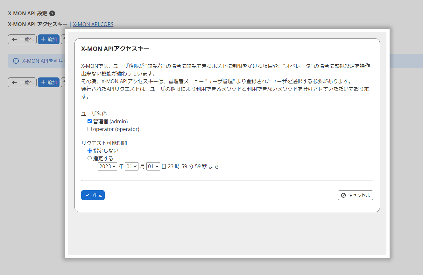Check the 管理者 (admin) checkbox
The height and width of the screenshot is (275, 423).
90,121
